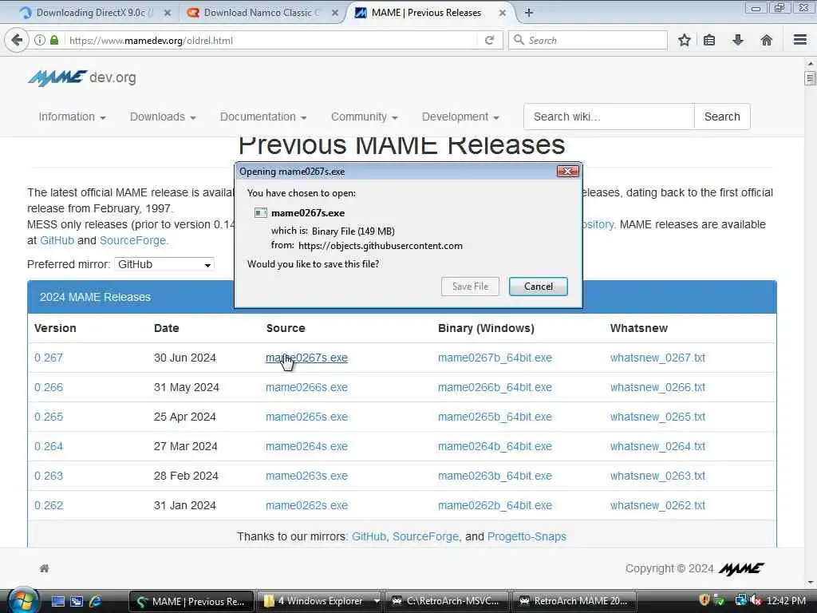Click the shield tray icon
This screenshot has height=613, width=817.
705,600
